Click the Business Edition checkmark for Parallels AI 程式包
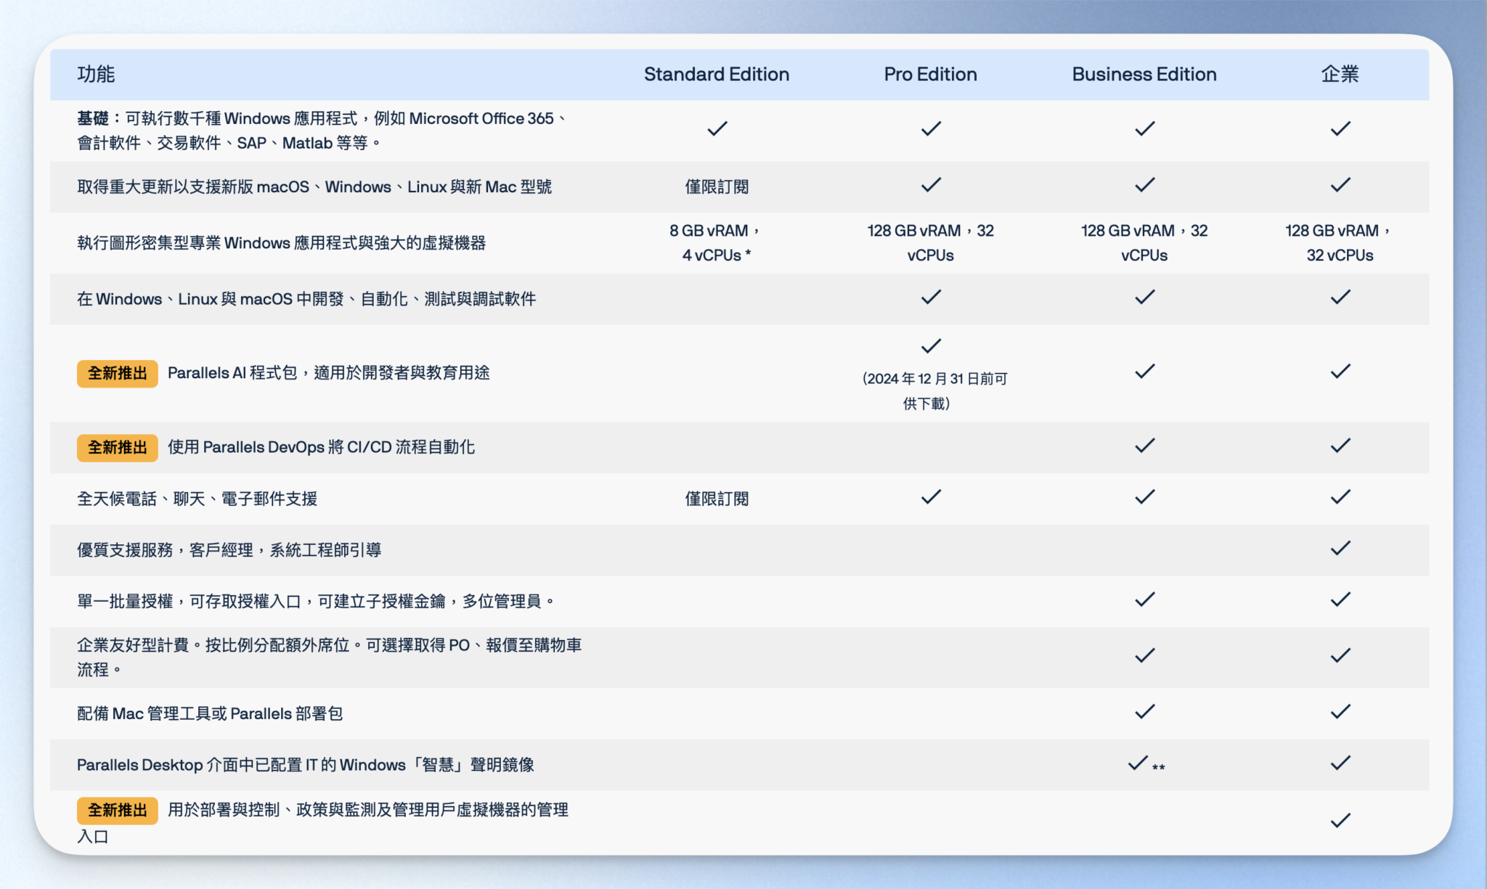The image size is (1487, 889). pos(1143,372)
